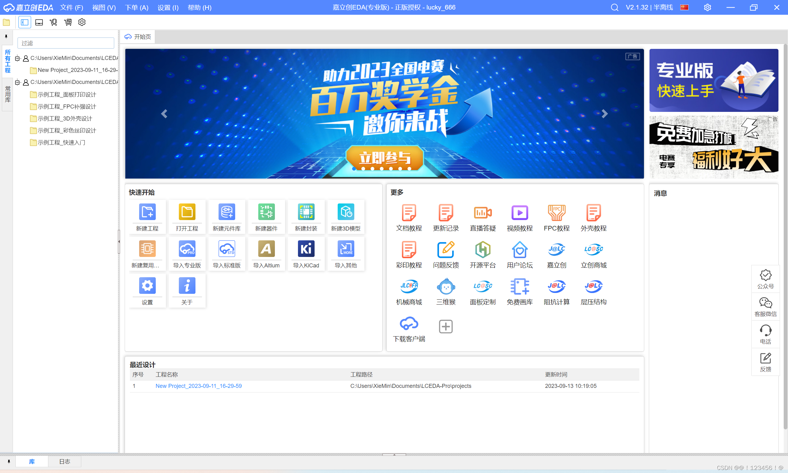Click the 新建工程 new project icon

pyautogui.click(x=147, y=212)
